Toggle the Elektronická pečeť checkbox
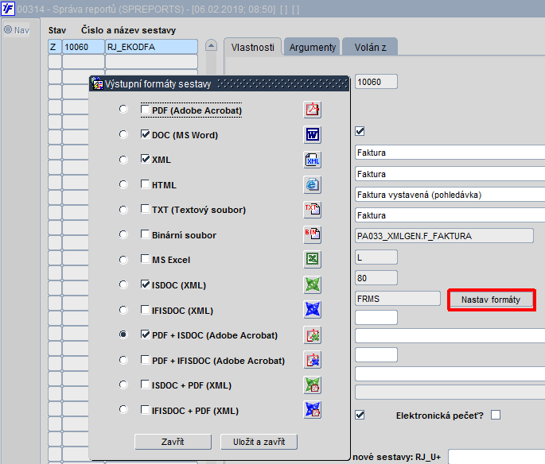 tap(496, 415)
